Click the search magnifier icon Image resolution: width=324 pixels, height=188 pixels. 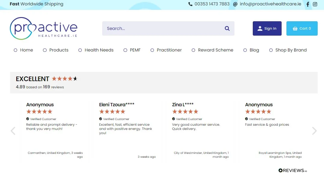coord(227,28)
